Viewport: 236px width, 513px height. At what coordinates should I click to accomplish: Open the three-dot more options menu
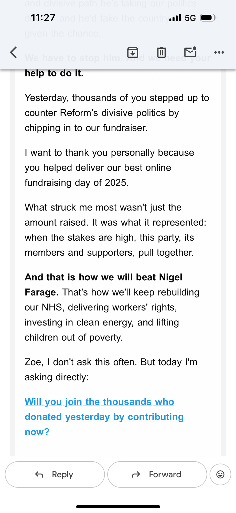(219, 53)
